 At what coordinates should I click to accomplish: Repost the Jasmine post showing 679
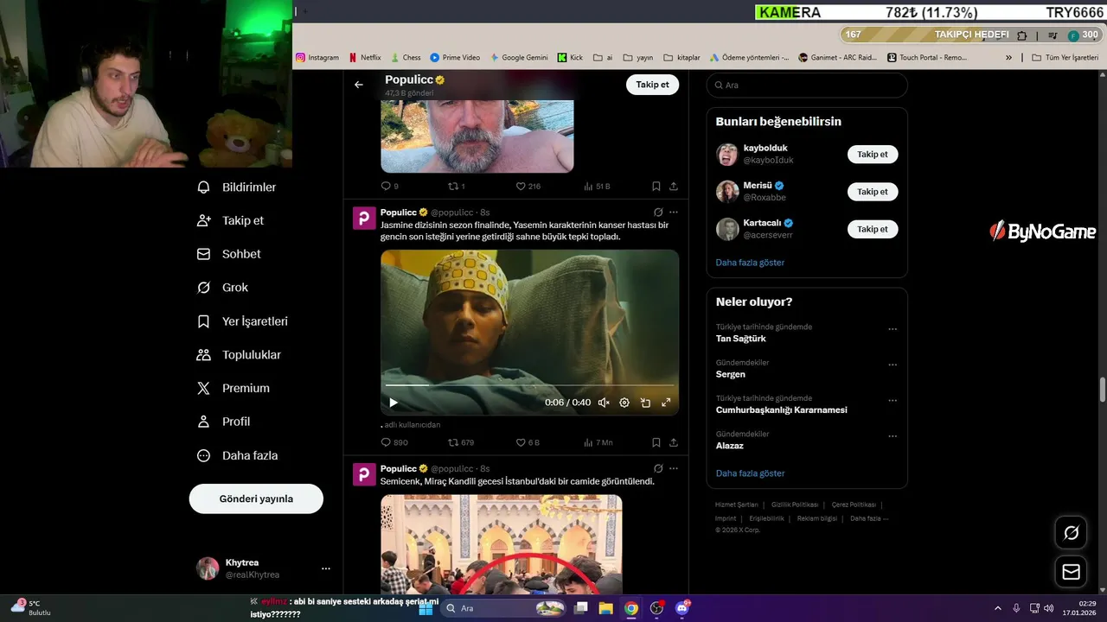tap(461, 442)
